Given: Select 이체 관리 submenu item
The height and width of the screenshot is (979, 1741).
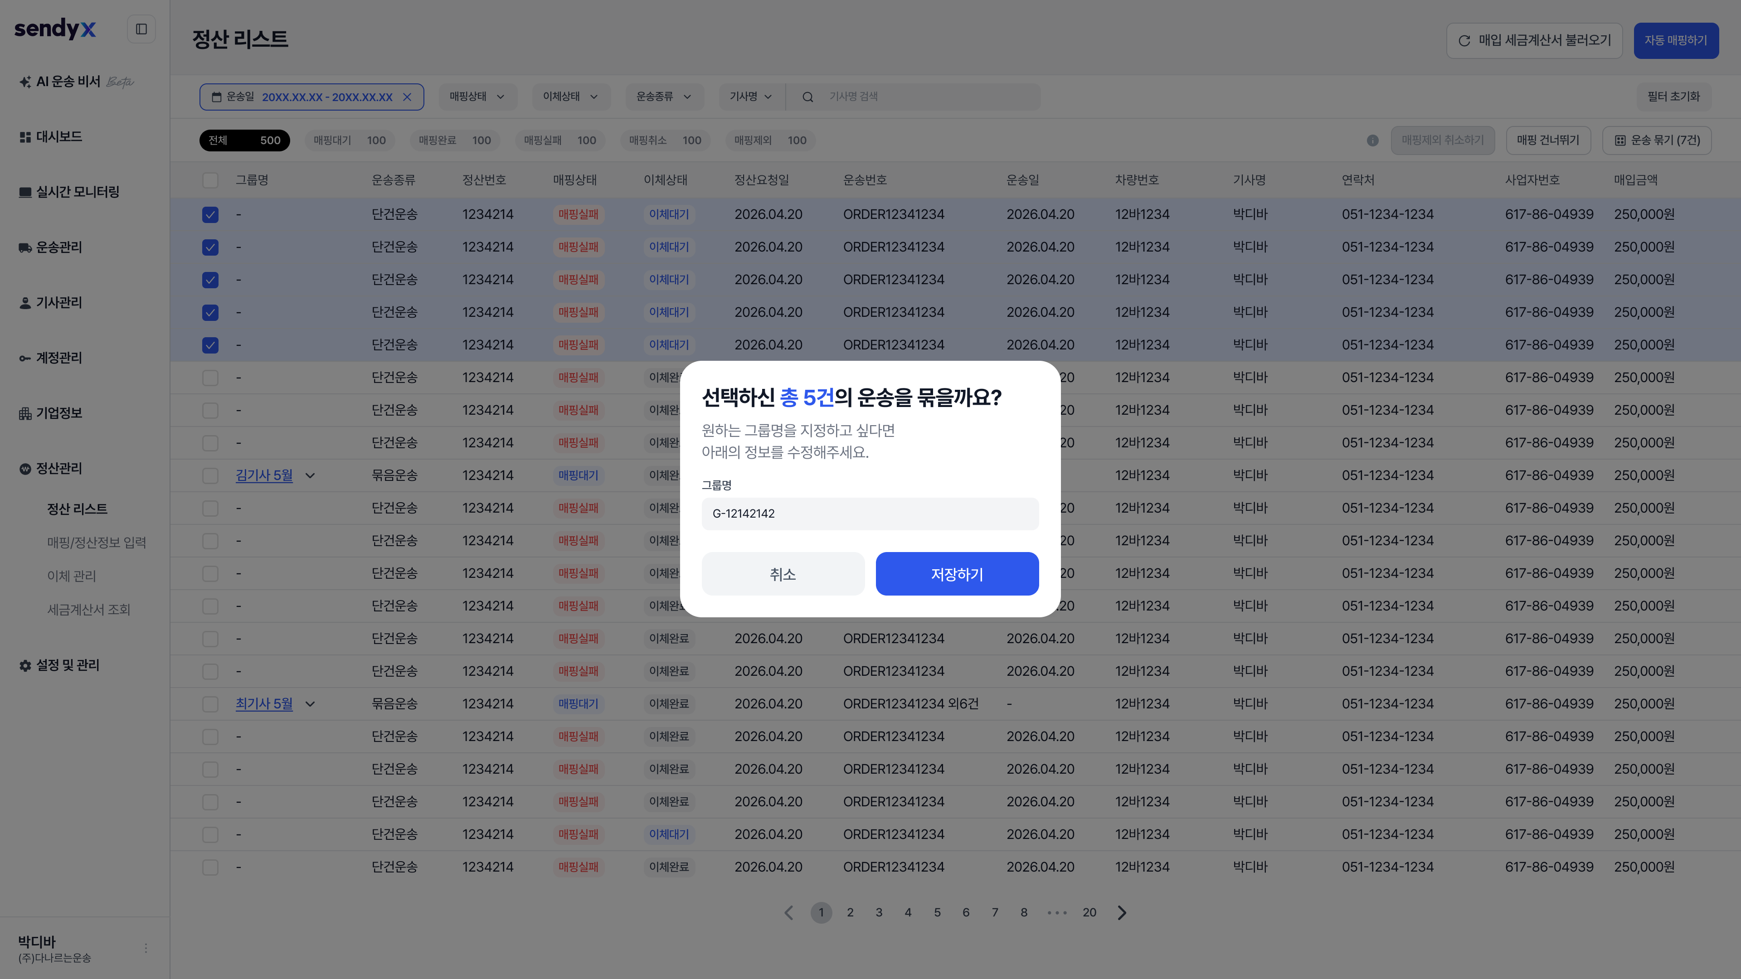Looking at the screenshot, I should click(x=72, y=577).
